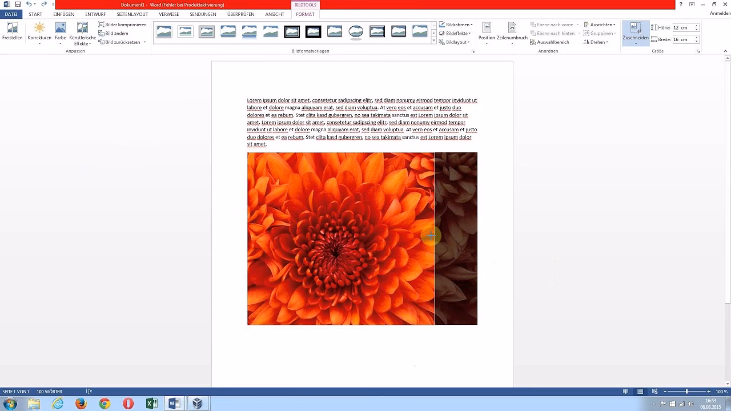This screenshot has width=731, height=411.
Task: Click the Position layout icon
Action: pos(487,31)
